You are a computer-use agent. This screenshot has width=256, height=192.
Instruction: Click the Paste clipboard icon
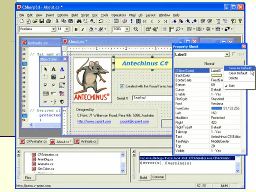[70, 21]
